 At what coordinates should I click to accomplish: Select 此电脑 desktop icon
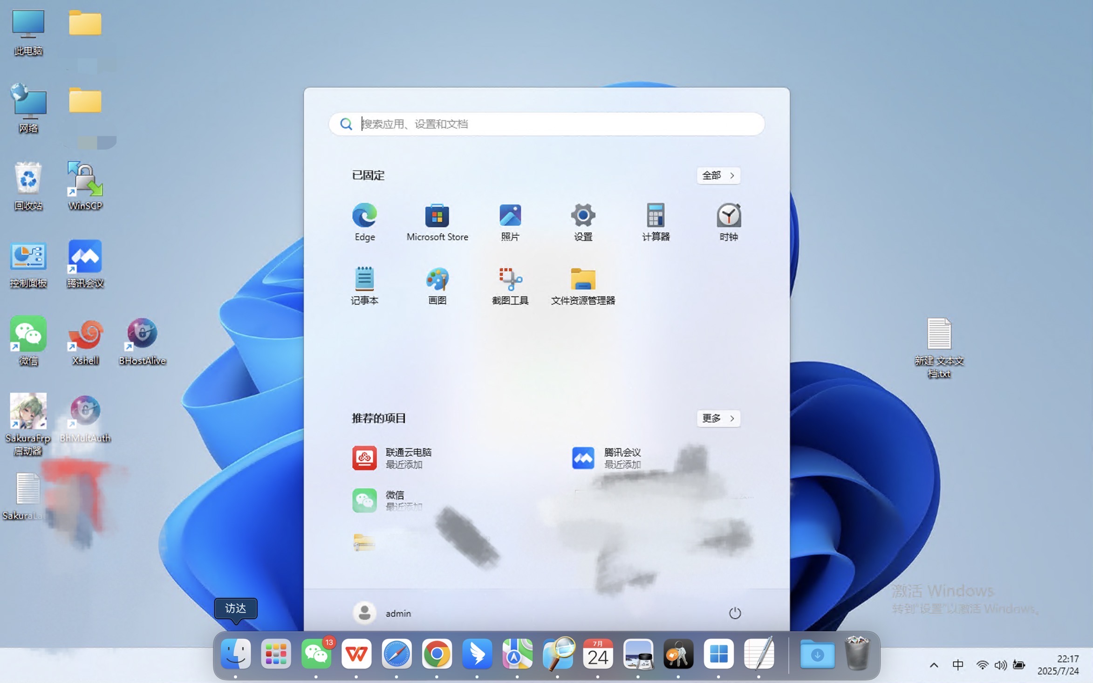click(28, 32)
